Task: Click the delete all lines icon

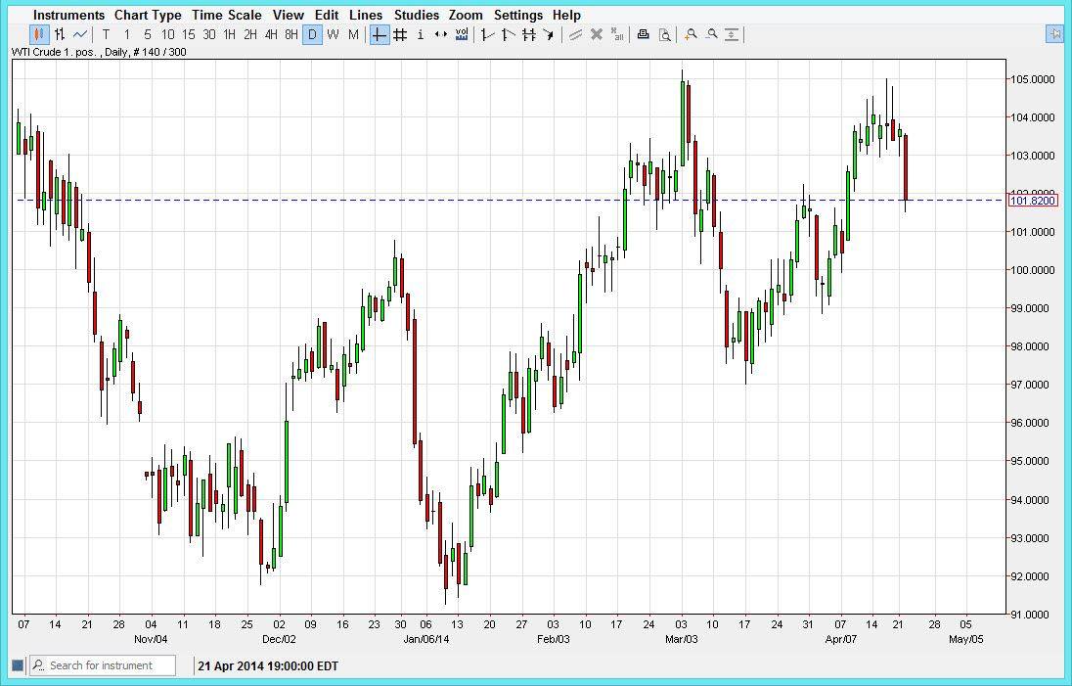Action: 616,34
